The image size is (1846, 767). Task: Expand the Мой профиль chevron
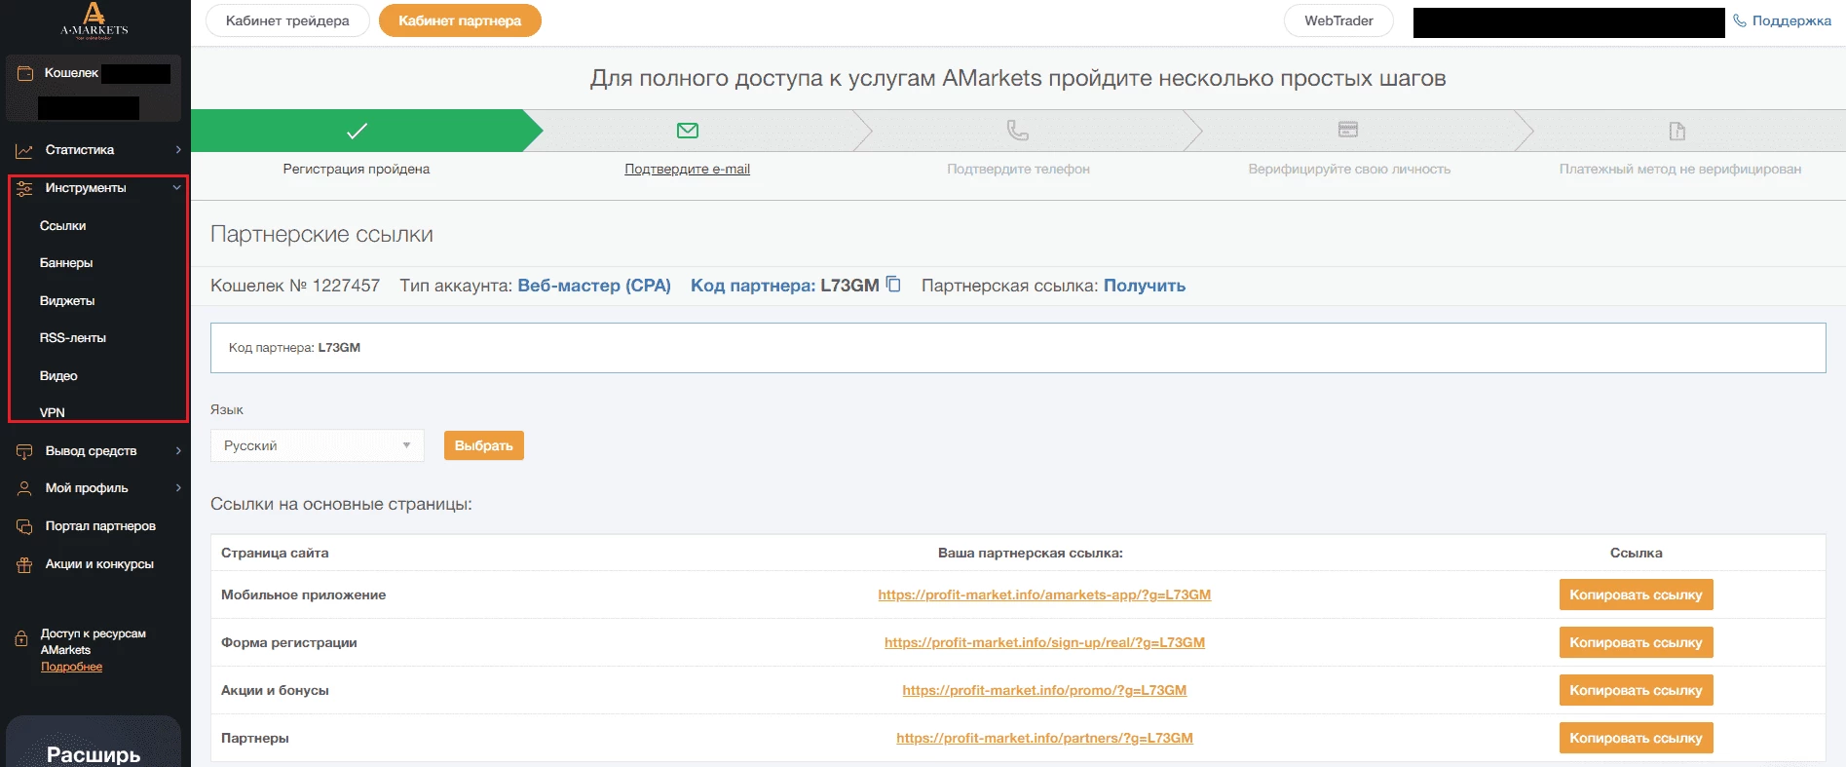178,488
